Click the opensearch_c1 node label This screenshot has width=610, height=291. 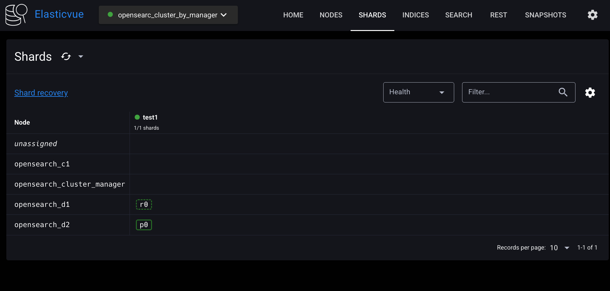click(x=42, y=164)
